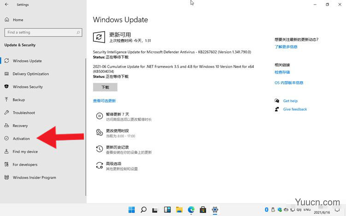Click the 检查存储 check storage link
Screen dimensions: 346x216
click(282, 72)
